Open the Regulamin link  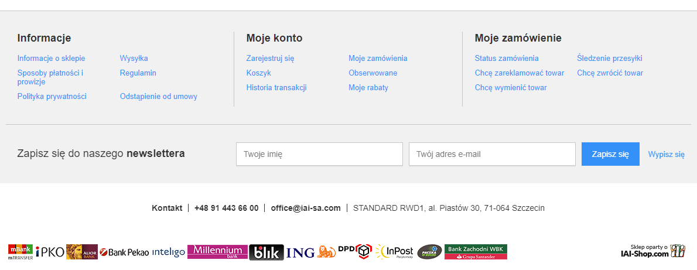point(138,73)
